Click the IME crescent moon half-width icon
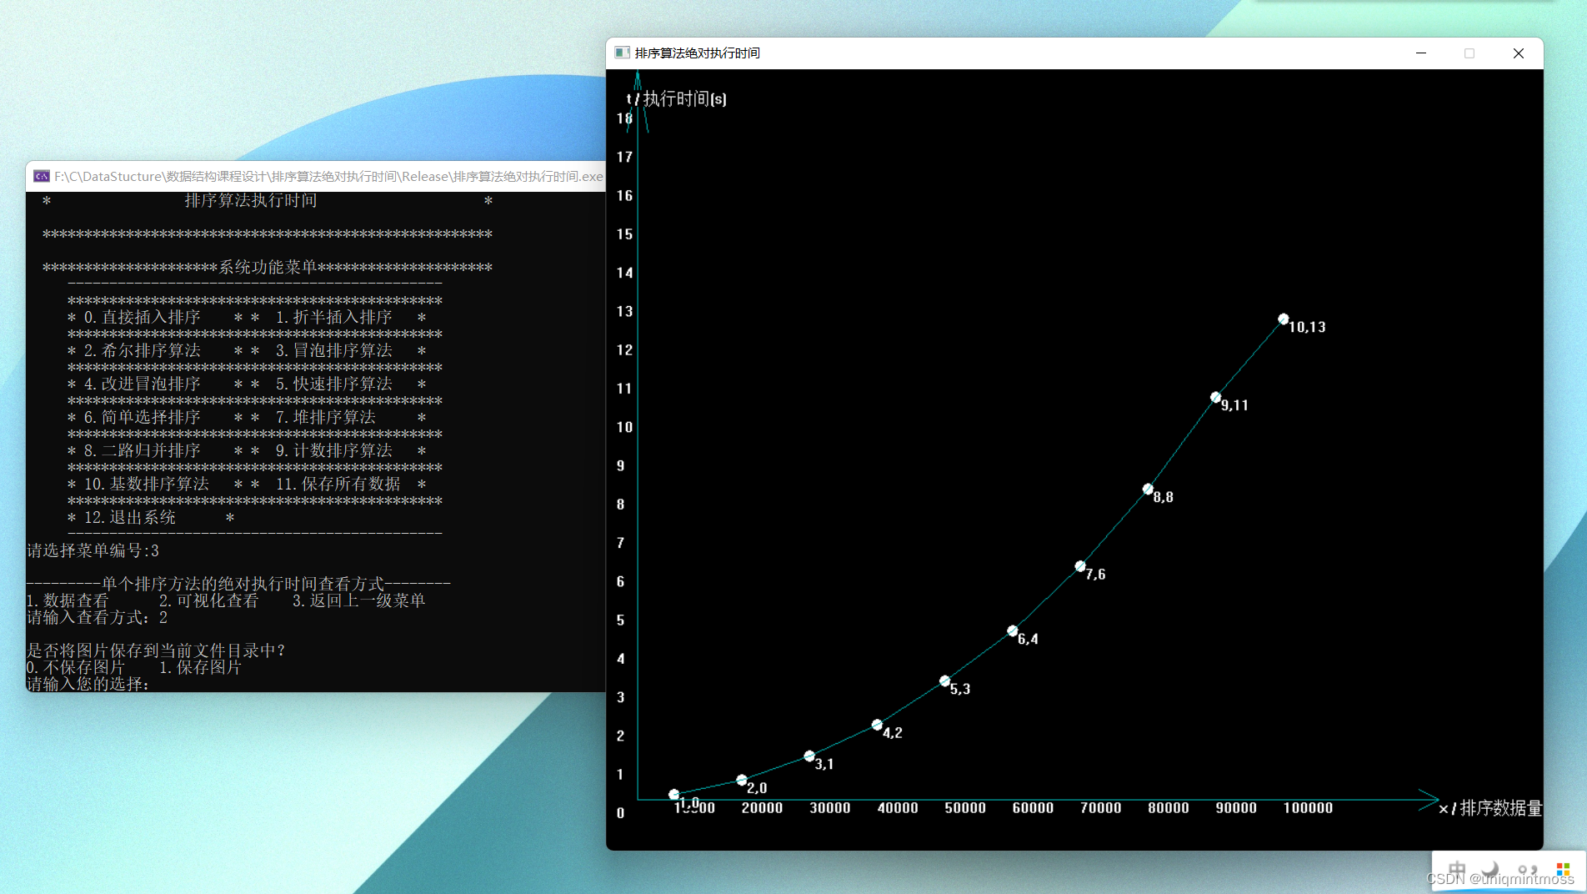1587x894 pixels. pos(1490,869)
